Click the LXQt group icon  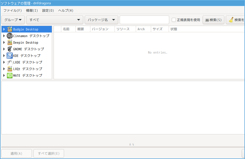tap(10, 69)
